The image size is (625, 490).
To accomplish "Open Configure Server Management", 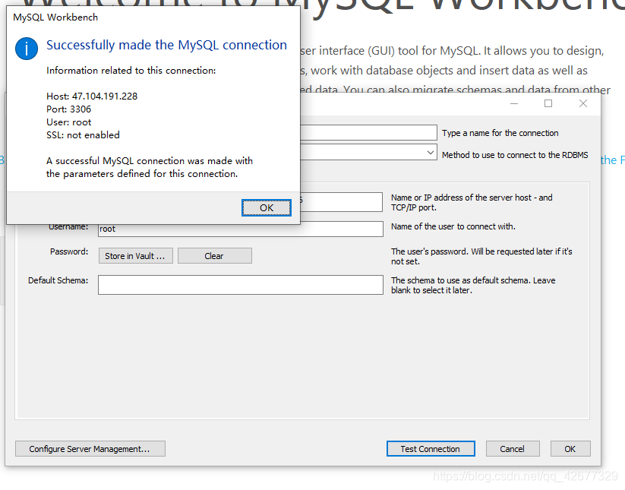I will click(90, 449).
